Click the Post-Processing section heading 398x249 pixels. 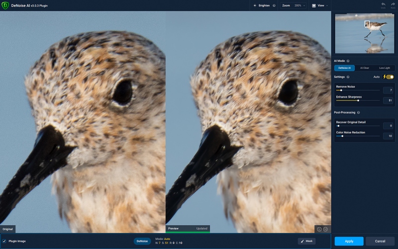tap(344, 113)
